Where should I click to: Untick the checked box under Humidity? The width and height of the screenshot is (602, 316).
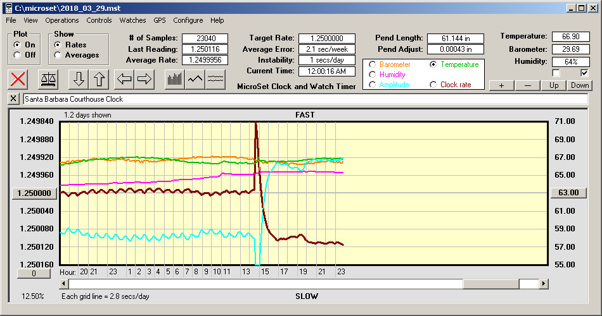click(x=584, y=73)
